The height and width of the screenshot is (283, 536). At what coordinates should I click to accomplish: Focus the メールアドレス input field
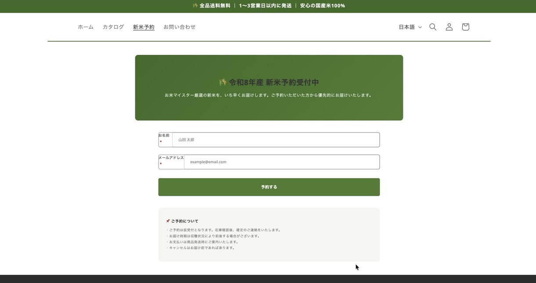(x=282, y=162)
